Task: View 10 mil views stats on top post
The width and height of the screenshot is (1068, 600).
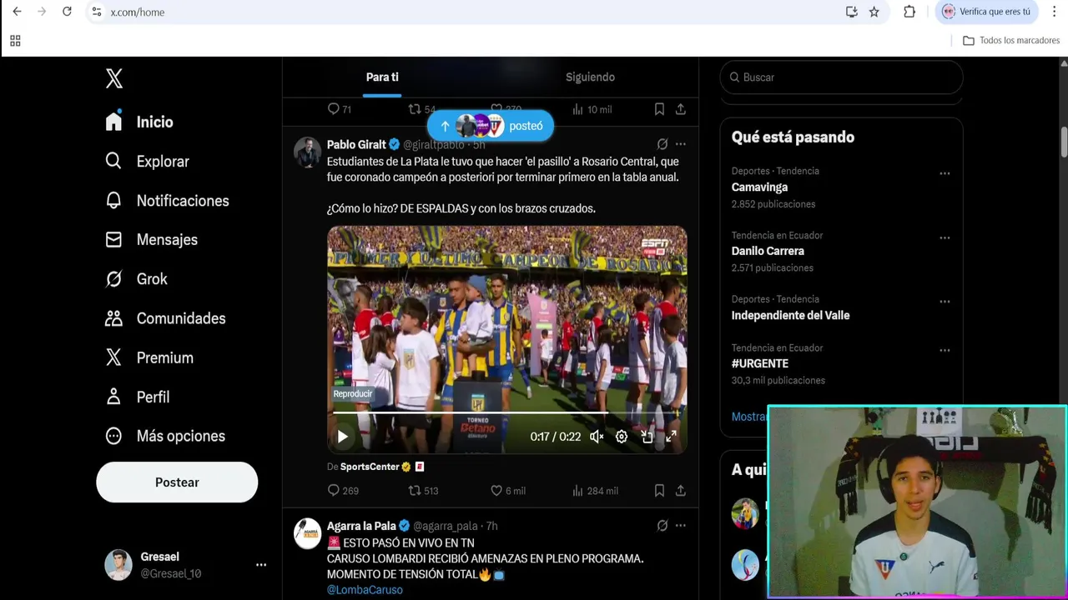Action: point(592,109)
